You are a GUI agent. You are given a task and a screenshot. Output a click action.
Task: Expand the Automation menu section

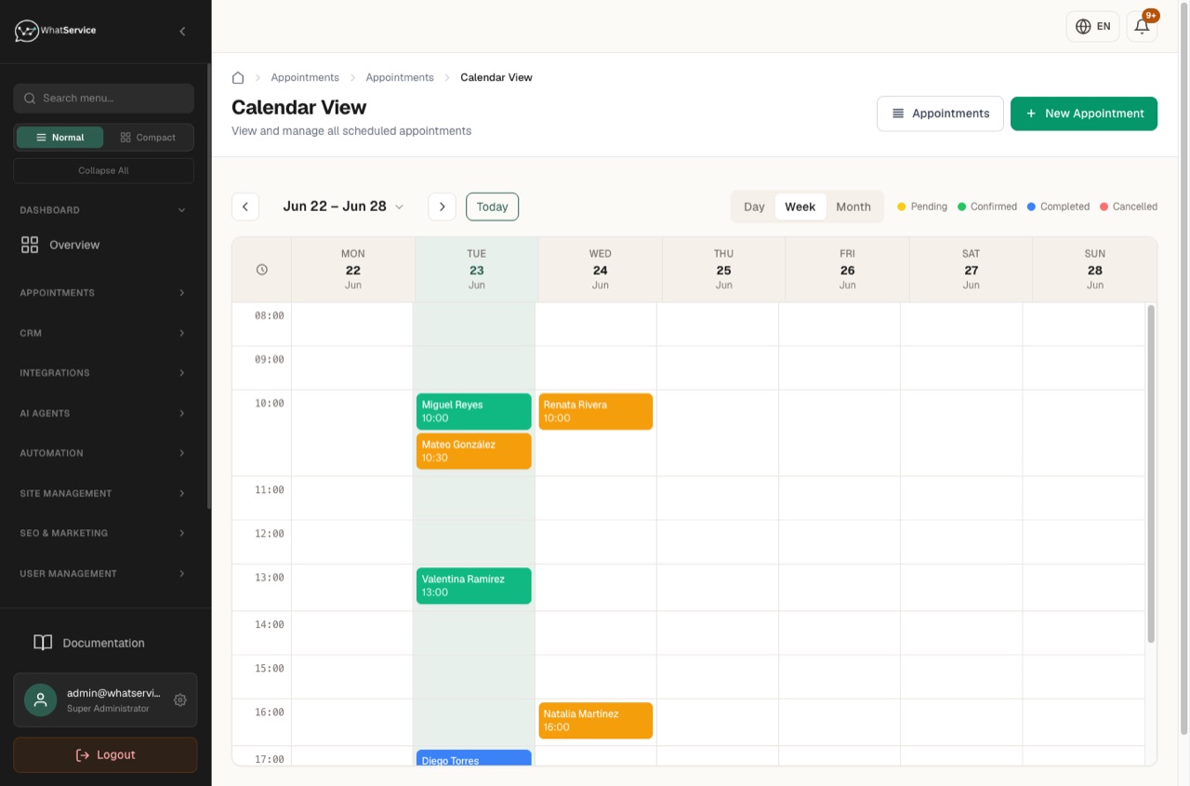pyautogui.click(x=103, y=453)
